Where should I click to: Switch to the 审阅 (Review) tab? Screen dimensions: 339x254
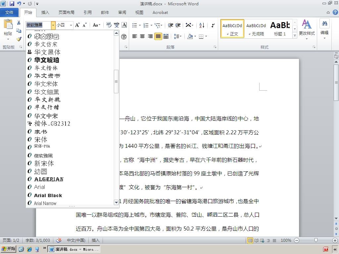point(122,13)
